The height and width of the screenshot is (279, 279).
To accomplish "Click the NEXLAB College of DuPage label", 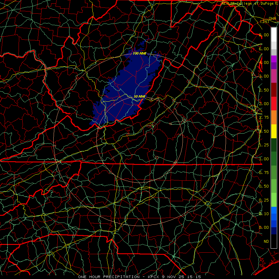I will coord(248,3).
